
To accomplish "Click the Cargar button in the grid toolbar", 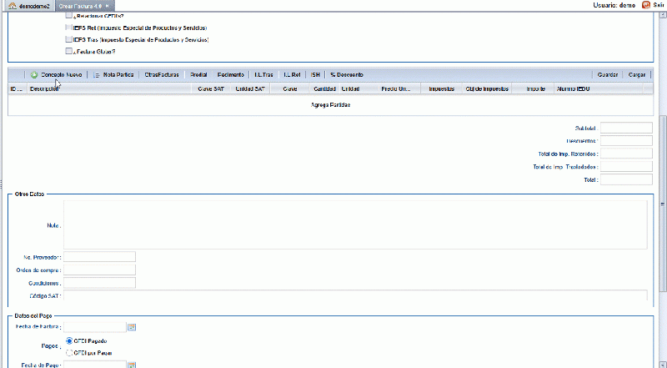I will pos(637,75).
